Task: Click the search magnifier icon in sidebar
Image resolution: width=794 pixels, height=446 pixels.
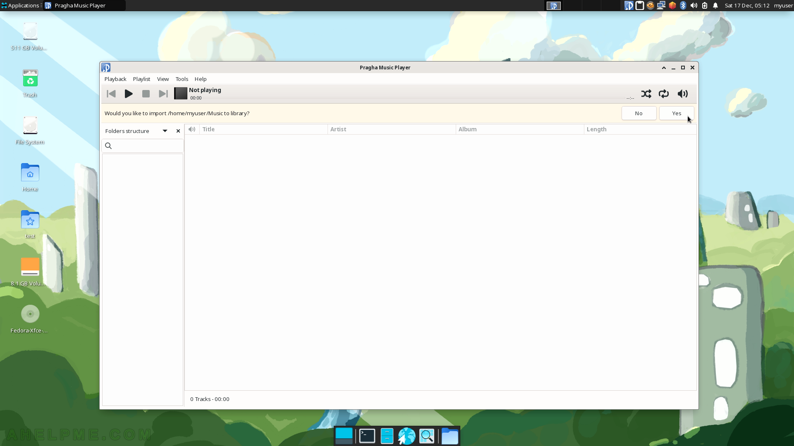Action: click(x=108, y=146)
